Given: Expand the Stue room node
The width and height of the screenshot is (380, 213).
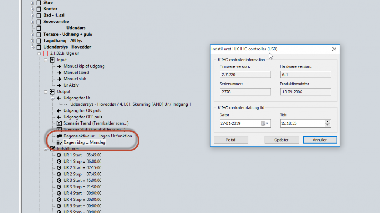Looking at the screenshot, I should 32,3.
